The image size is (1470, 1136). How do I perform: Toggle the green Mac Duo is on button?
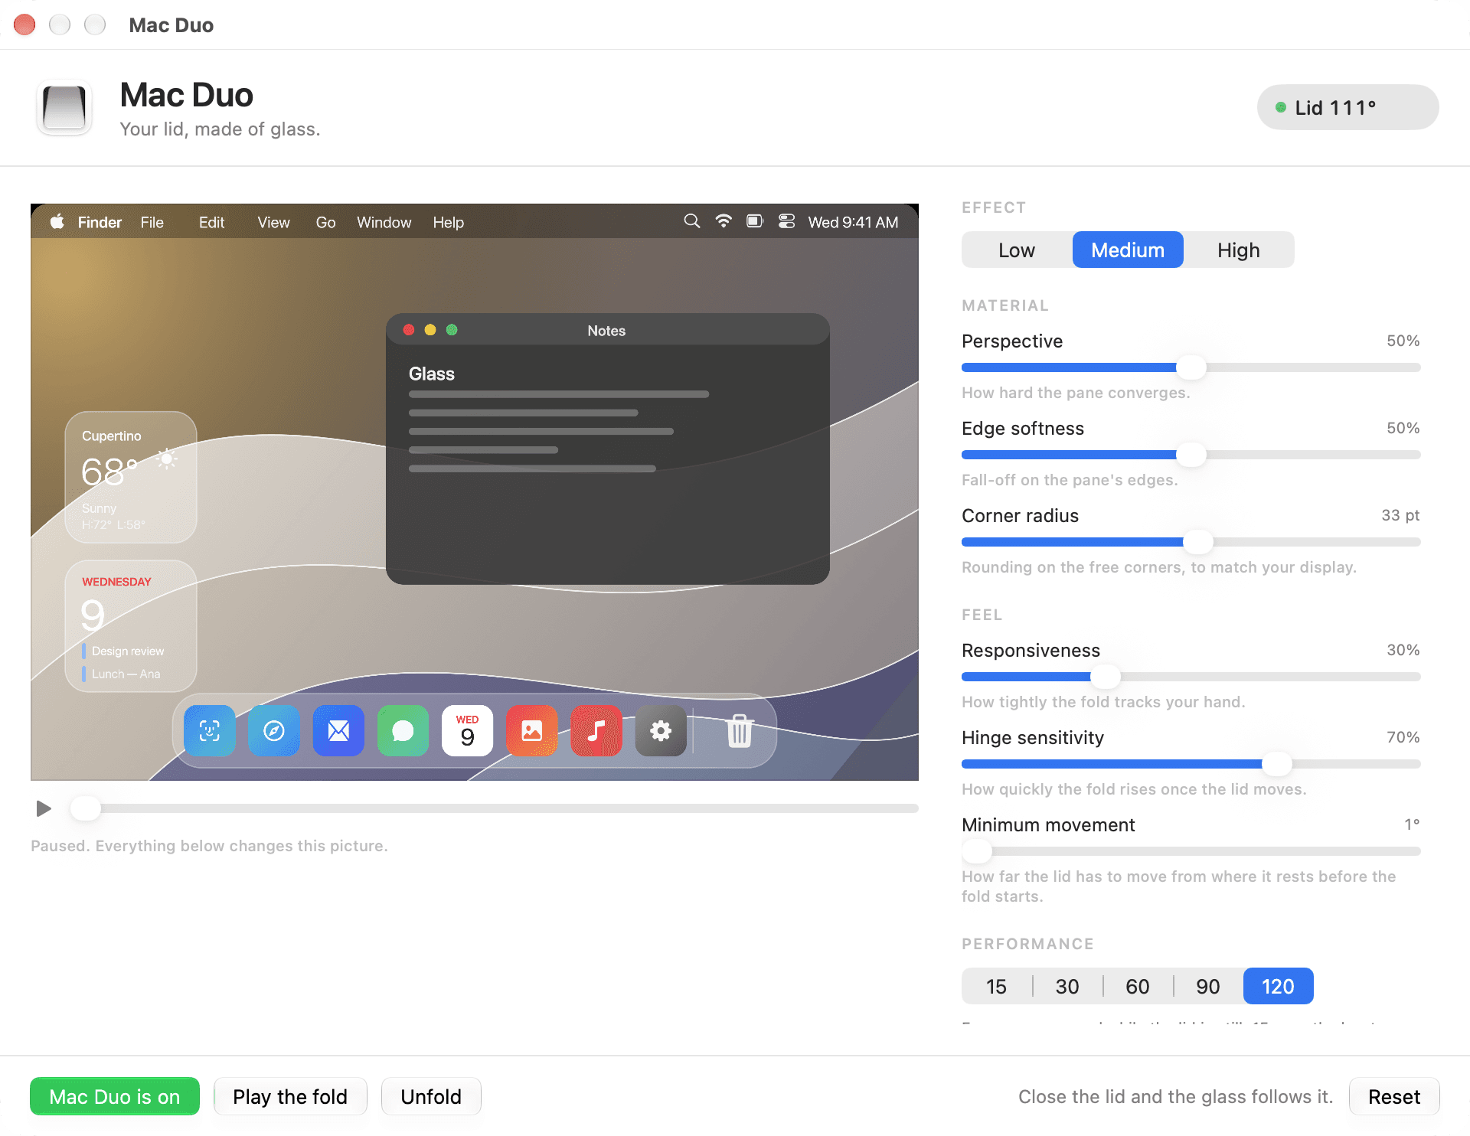(115, 1096)
